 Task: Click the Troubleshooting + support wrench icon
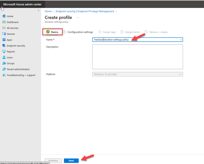[4, 75]
